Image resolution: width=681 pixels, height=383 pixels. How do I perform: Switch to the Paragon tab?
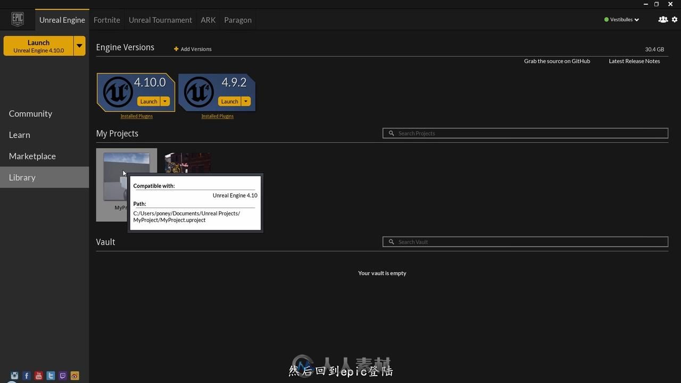point(238,20)
